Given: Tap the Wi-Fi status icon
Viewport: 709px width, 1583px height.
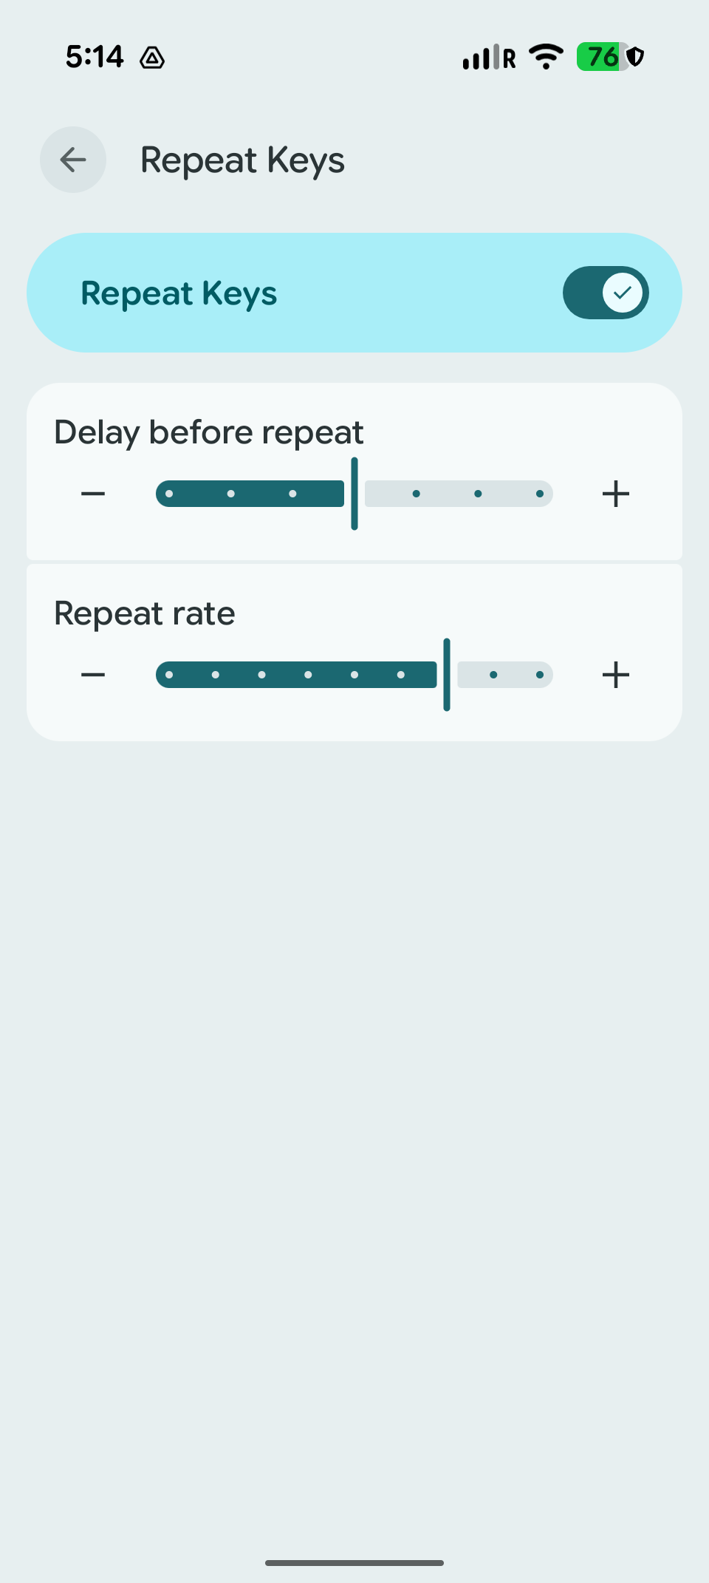Looking at the screenshot, I should 546,57.
